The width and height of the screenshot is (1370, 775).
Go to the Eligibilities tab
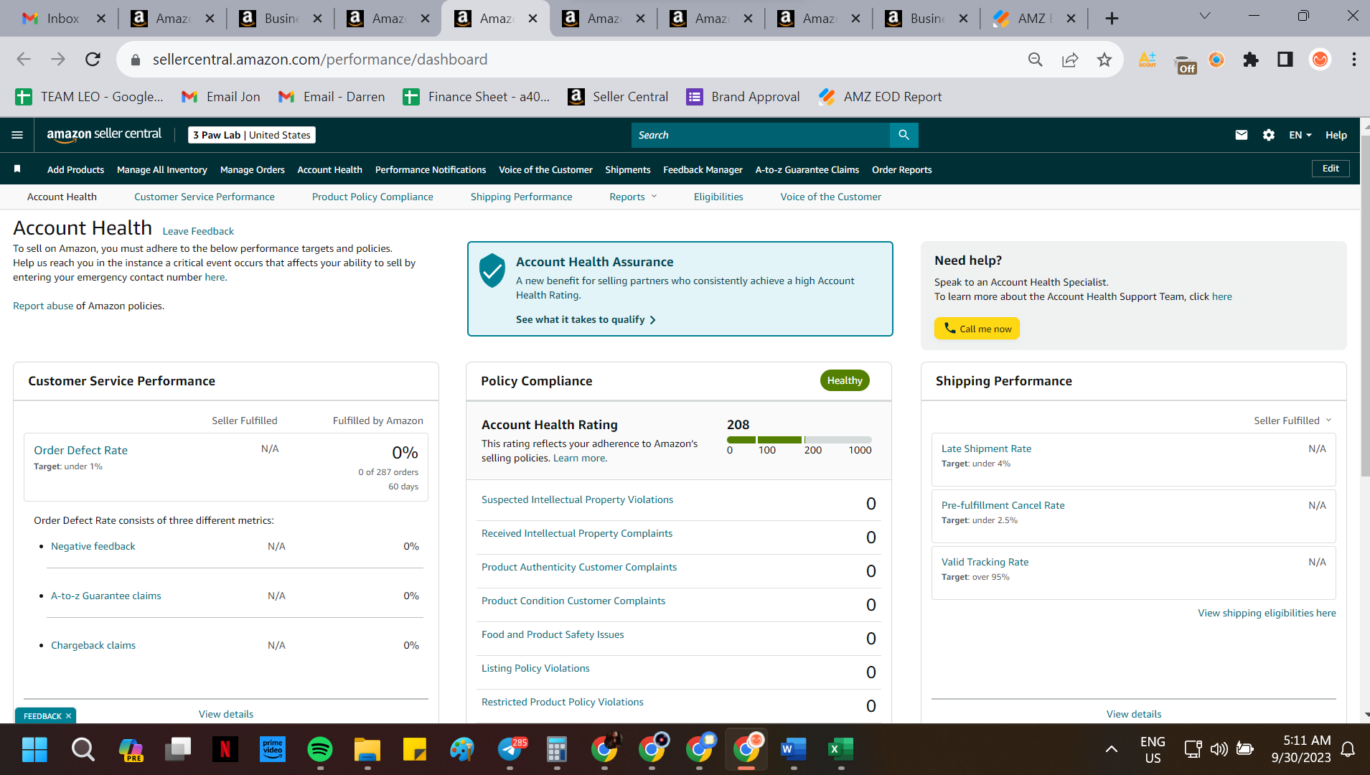718,197
